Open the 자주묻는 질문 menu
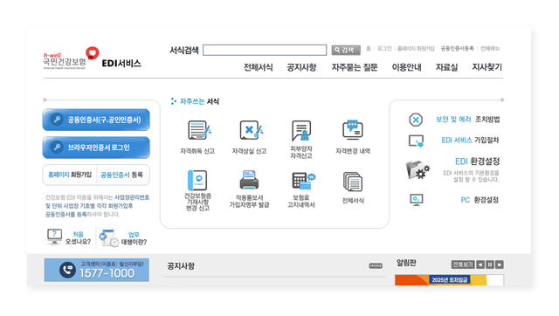This screenshot has height=316, width=559. click(355, 67)
